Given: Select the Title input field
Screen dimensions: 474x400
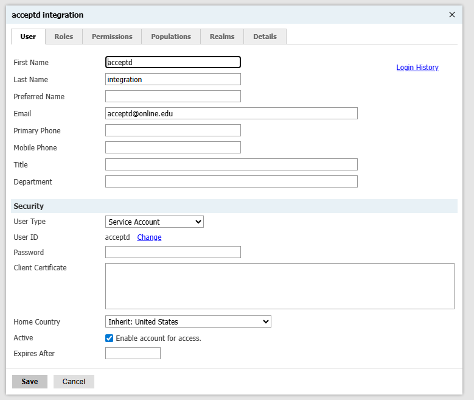Looking at the screenshot, I should click(231, 164).
